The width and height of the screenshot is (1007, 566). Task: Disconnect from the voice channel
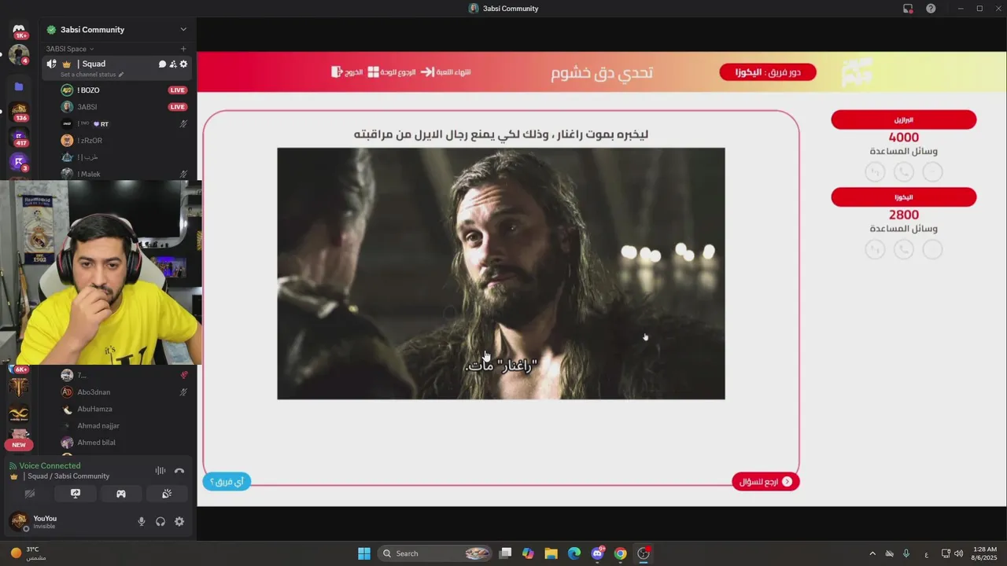pyautogui.click(x=179, y=471)
